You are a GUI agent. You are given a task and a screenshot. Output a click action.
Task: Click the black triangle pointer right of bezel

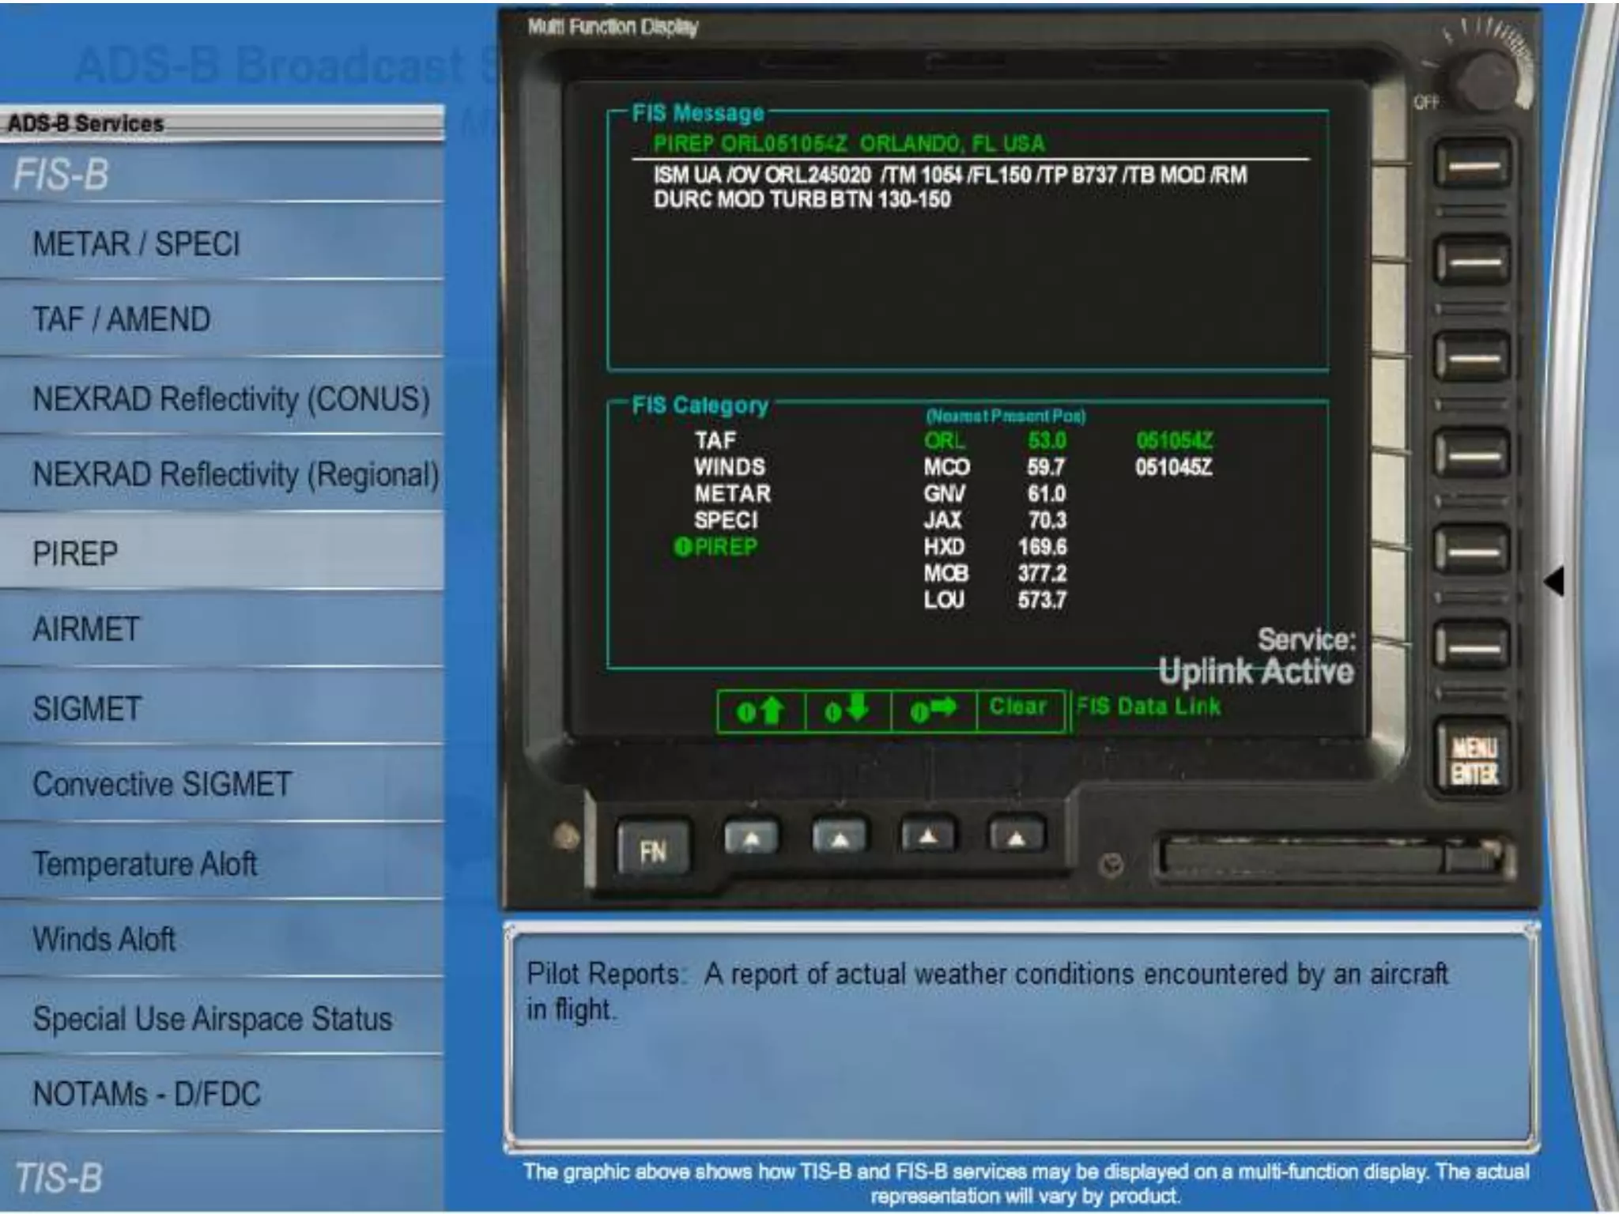click(x=1554, y=581)
